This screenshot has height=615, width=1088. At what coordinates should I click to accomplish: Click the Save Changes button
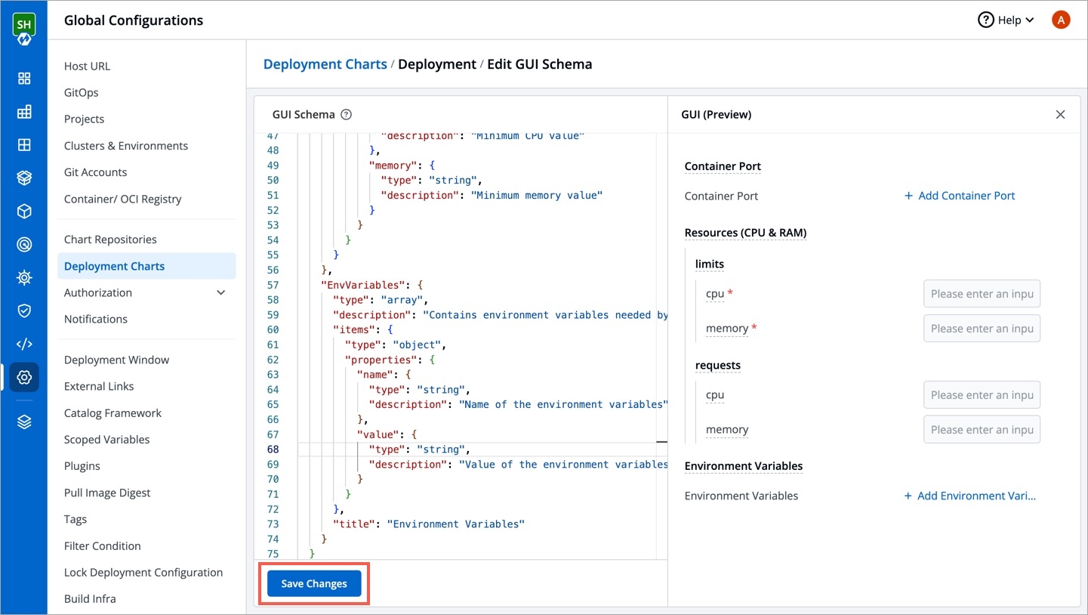coord(314,583)
